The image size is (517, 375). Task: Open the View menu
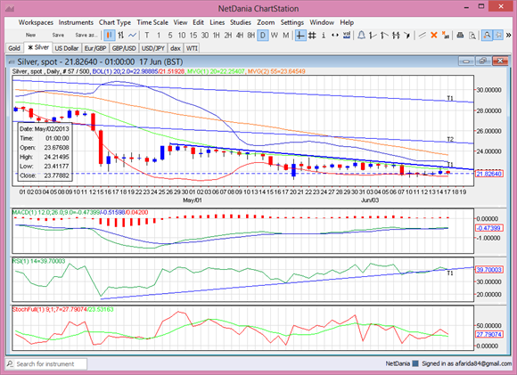pos(180,22)
